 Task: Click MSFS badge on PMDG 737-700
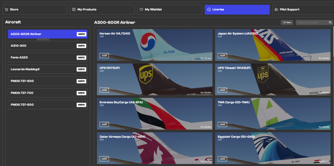click(81, 93)
